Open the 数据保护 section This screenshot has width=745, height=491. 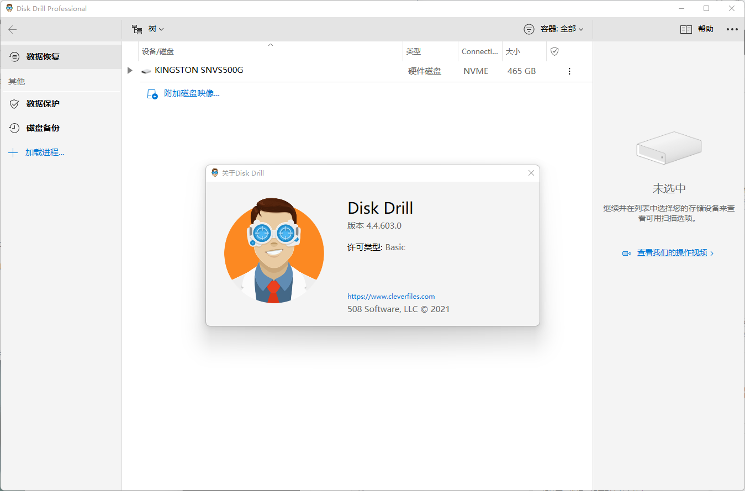(x=61, y=104)
